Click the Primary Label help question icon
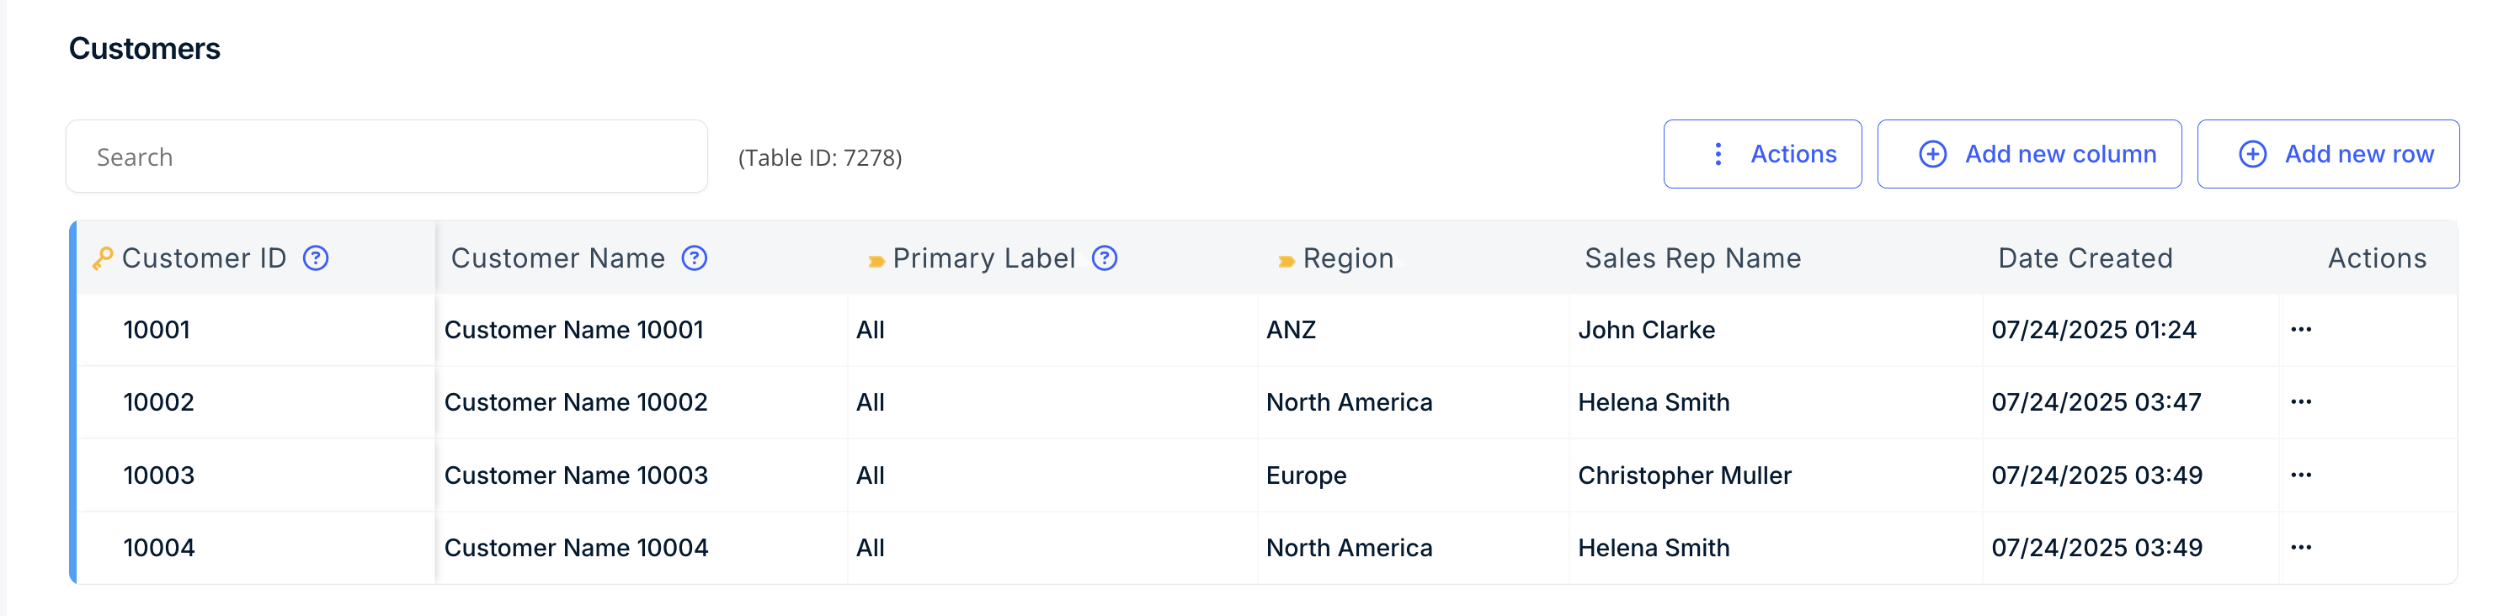The image size is (2509, 616). (x=1105, y=258)
